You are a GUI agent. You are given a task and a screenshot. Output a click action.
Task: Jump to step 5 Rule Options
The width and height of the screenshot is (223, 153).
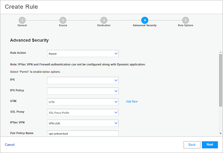coord(186,20)
